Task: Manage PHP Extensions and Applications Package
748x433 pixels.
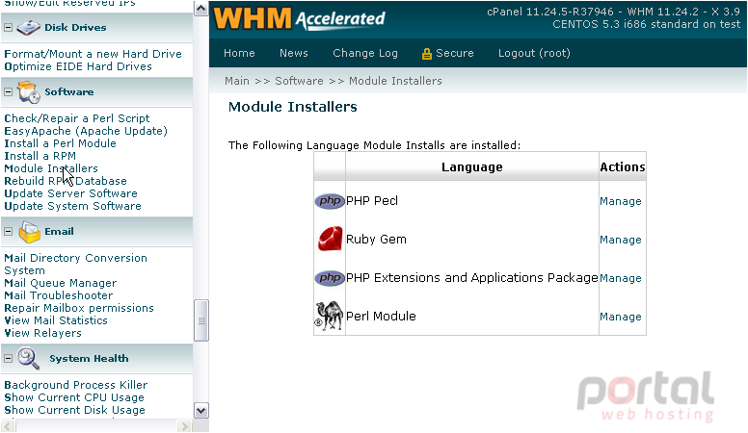Action: coord(621,278)
